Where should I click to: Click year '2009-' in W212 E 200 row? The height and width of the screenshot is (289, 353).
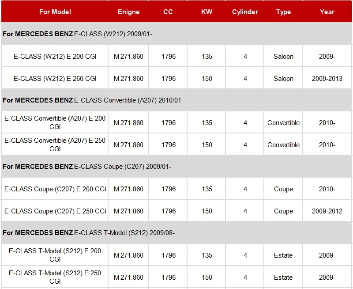point(327,57)
